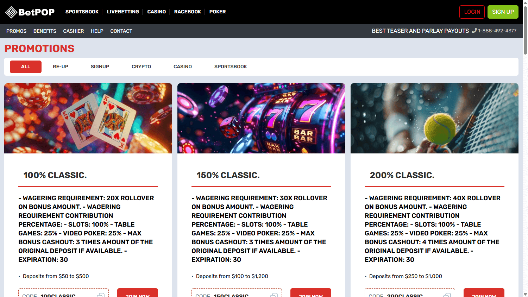Copy the 100CLASSIC promo code
This screenshot has height=297, width=528.
click(x=101, y=295)
